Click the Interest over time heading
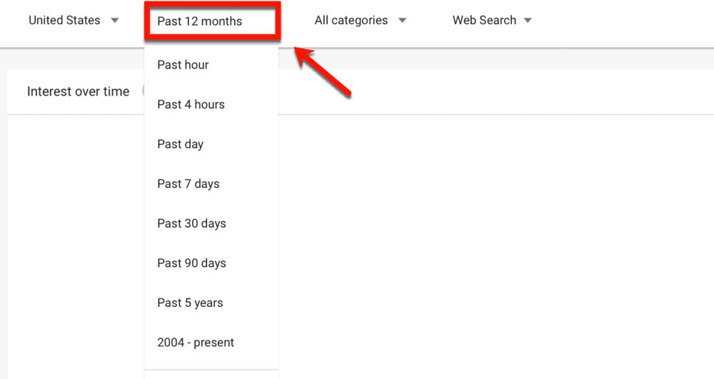This screenshot has height=379, width=714. tap(79, 91)
